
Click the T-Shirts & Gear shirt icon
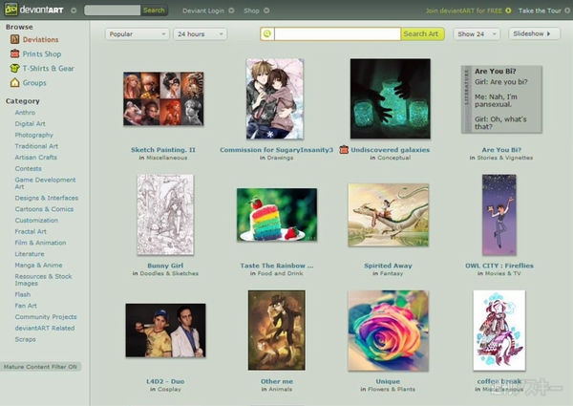[14, 68]
